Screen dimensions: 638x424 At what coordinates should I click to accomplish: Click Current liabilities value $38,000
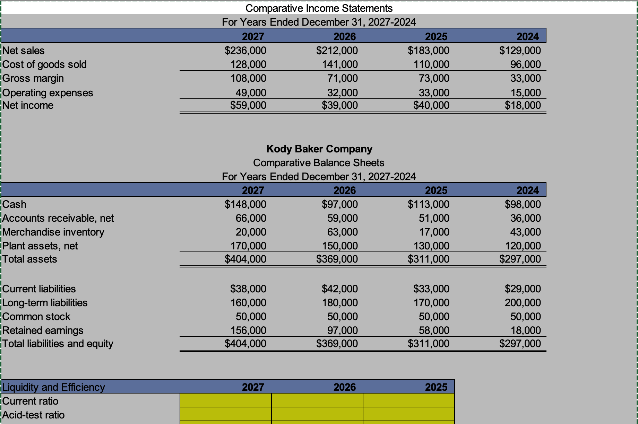248,289
